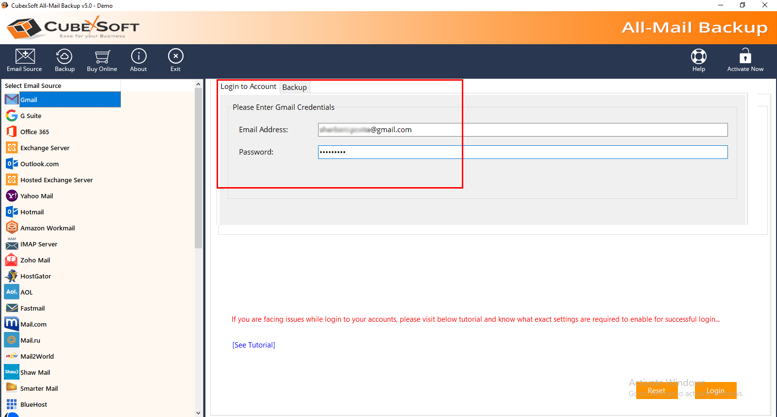Viewport: 777px width, 417px height.
Task: Click the Exit toolbar icon
Action: (x=175, y=56)
